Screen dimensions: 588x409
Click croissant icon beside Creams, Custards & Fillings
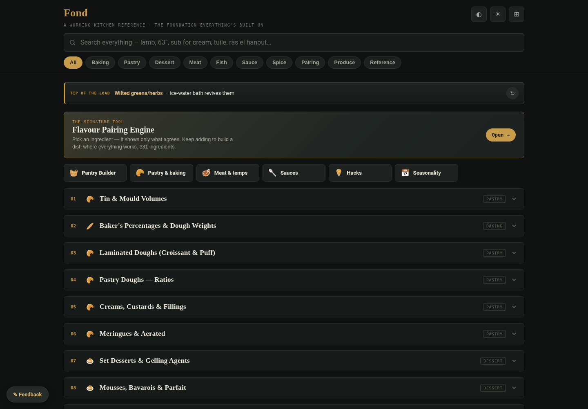(90, 307)
